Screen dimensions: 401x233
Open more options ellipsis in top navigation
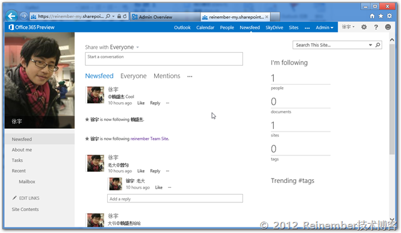tap(307, 28)
